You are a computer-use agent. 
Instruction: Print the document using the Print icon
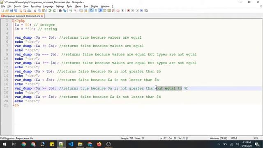(x=29, y=11)
